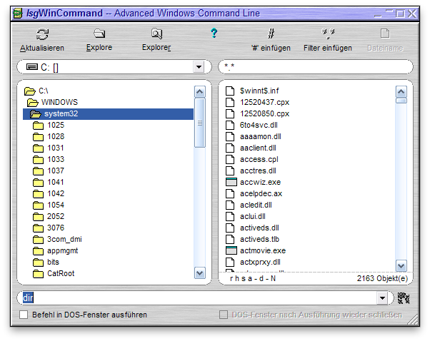Select folder 1054 in the tree
The height and width of the screenshot is (341, 430).
click(x=56, y=205)
